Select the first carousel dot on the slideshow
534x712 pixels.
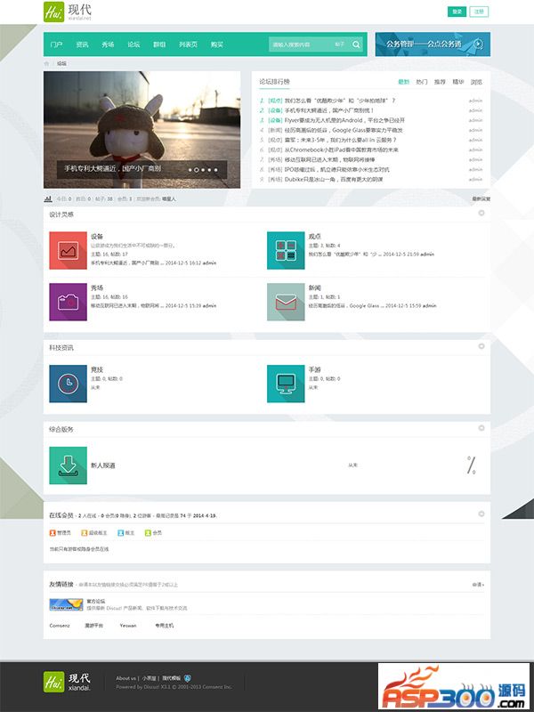point(190,170)
